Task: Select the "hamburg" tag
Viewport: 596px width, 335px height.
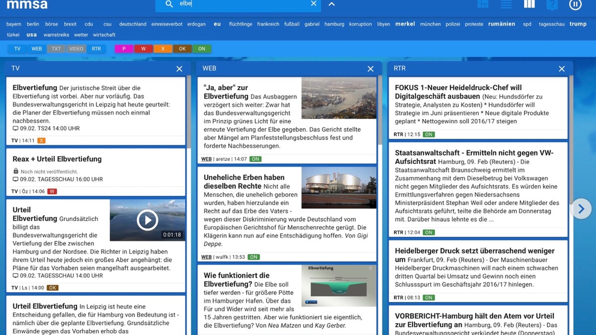Action: 334,24
